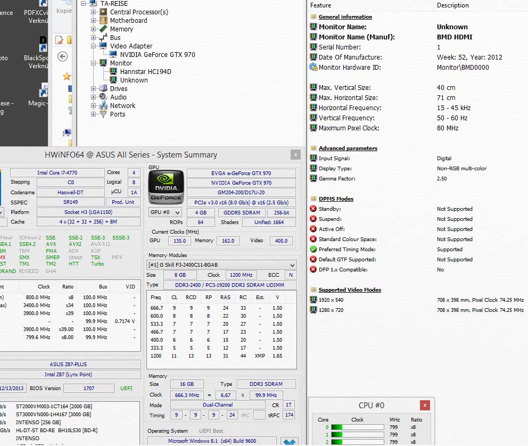Screen dimensions: 528x446
Task: Select the Motherboard icon in tree
Action: 103,20
